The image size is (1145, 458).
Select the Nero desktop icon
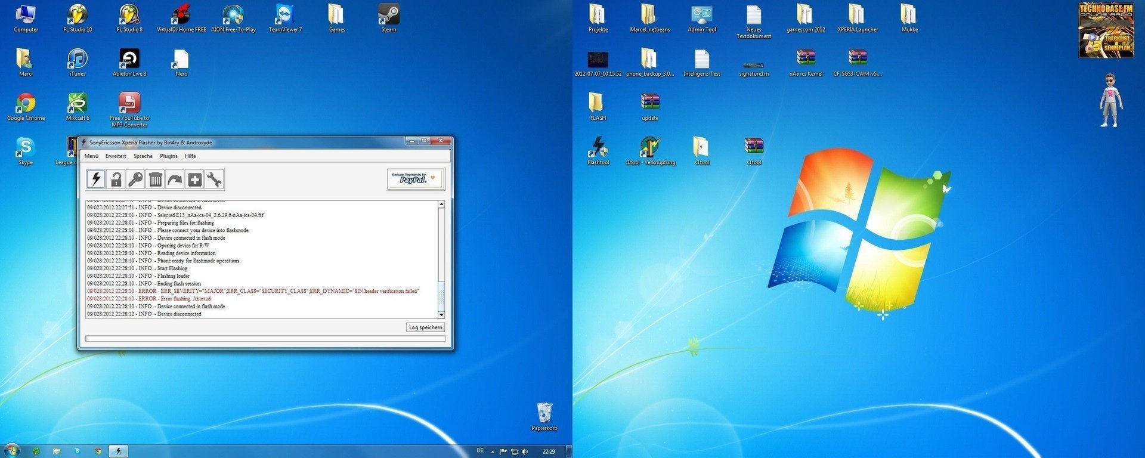point(181,62)
